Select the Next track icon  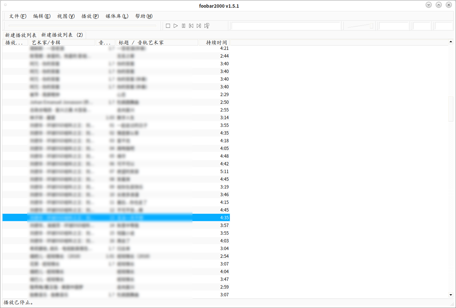(198, 25)
